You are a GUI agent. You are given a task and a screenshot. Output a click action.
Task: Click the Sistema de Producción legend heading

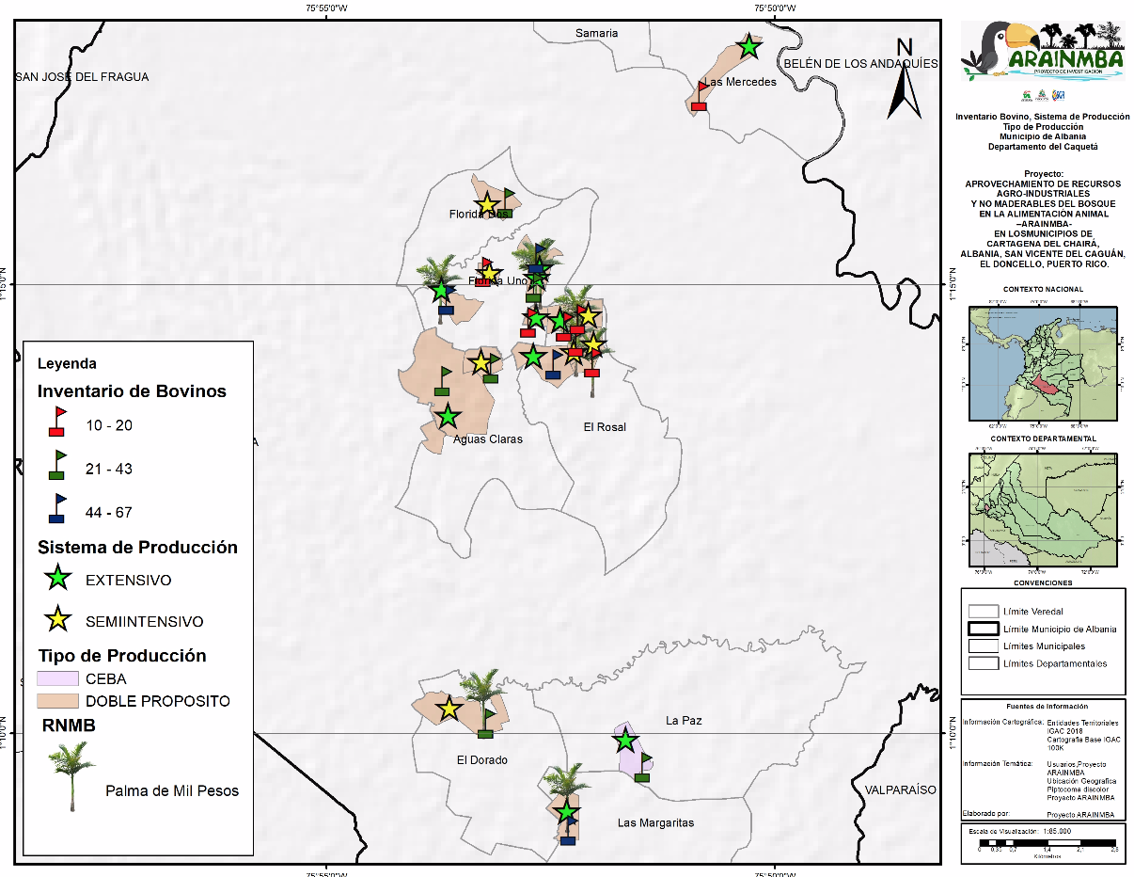point(137,547)
